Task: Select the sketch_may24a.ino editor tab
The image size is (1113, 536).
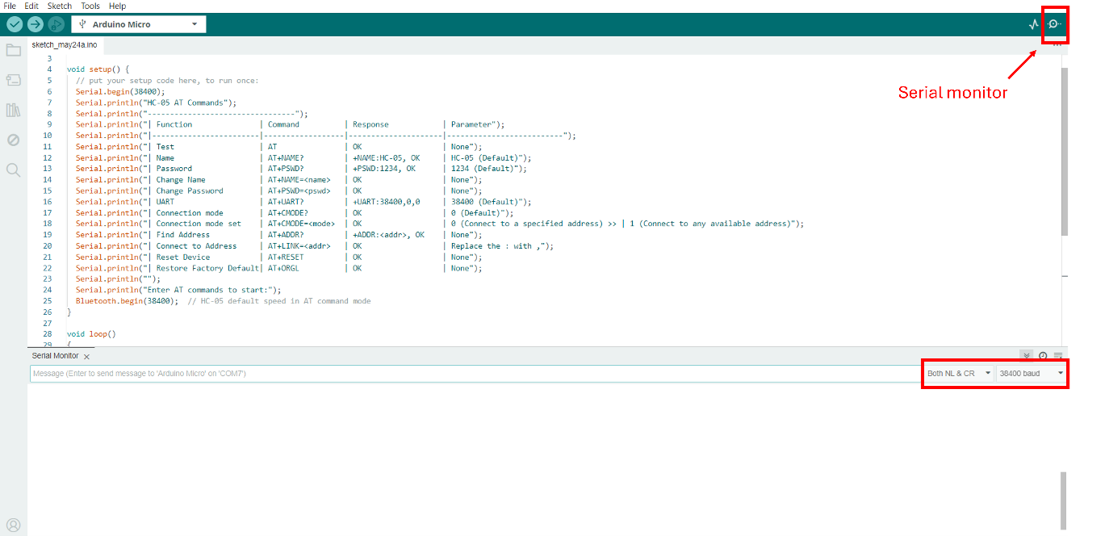Action: pos(65,45)
